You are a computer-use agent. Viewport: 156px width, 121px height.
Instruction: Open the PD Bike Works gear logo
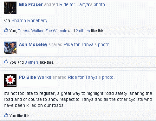tap(10, 81)
